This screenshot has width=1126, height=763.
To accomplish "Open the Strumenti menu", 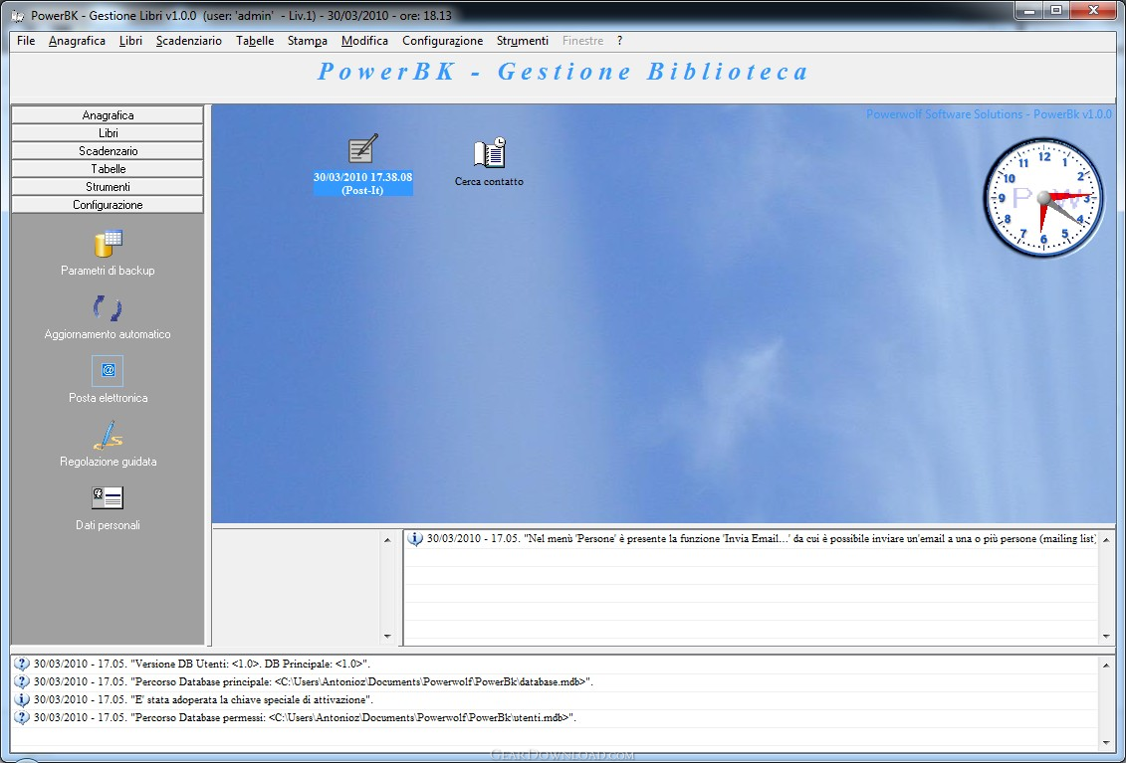I will coord(522,41).
